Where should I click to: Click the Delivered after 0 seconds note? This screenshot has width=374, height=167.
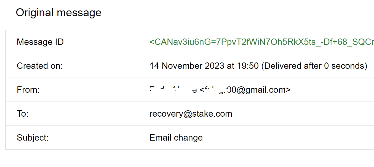314,66
